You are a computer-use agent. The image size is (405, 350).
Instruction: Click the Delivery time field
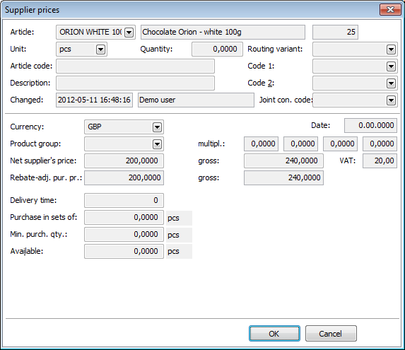124,200
